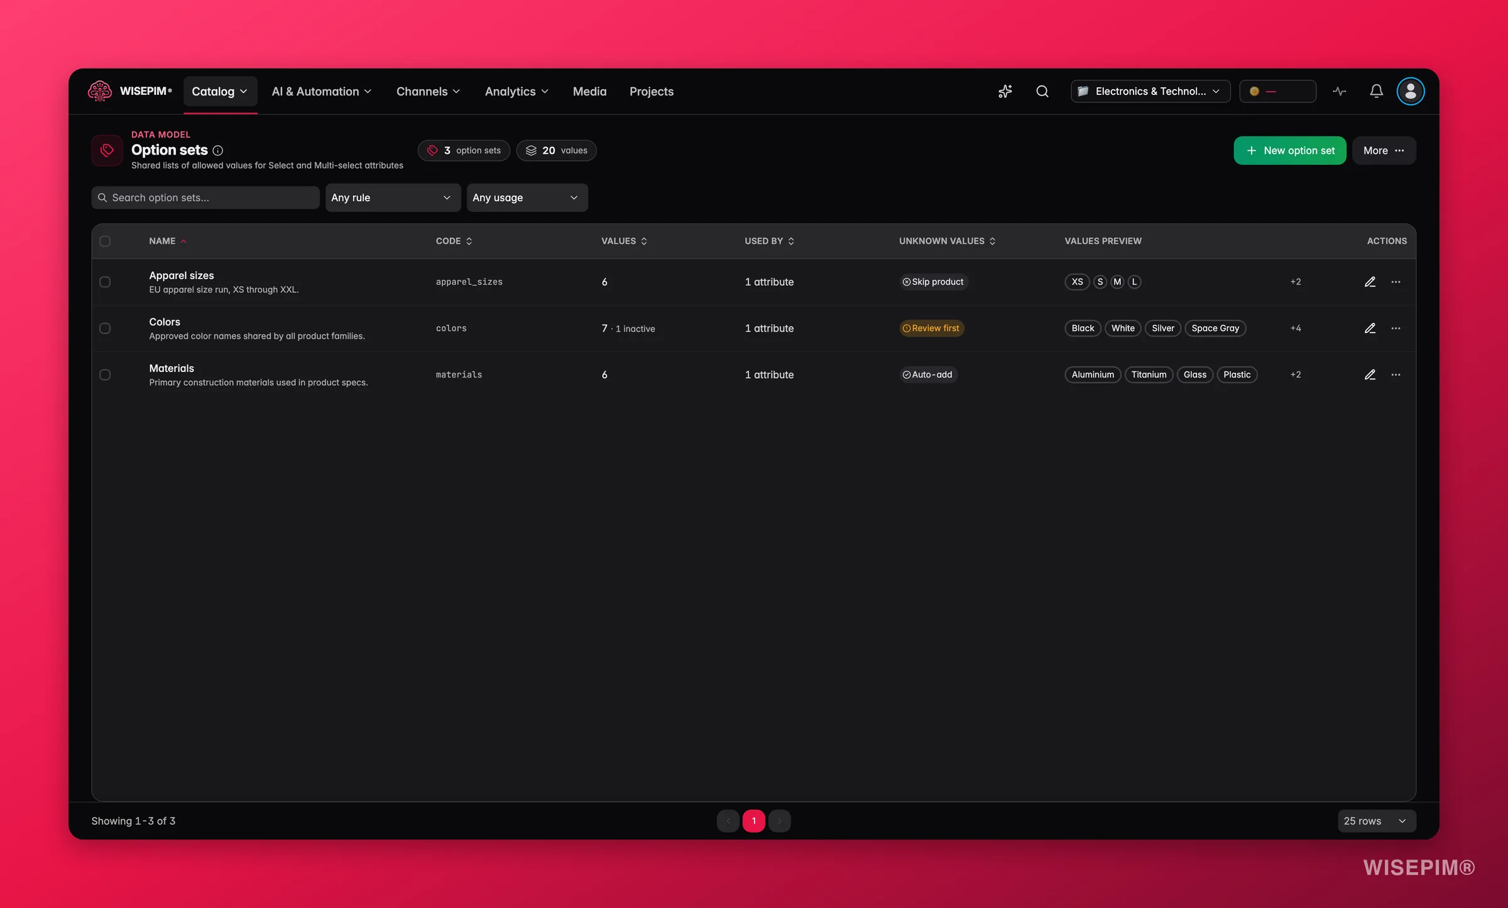Toggle the select-all checkbox in header
This screenshot has width=1508, height=908.
click(x=105, y=241)
